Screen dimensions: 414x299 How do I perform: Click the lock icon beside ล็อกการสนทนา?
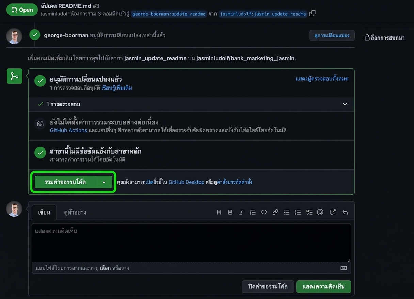point(367,37)
